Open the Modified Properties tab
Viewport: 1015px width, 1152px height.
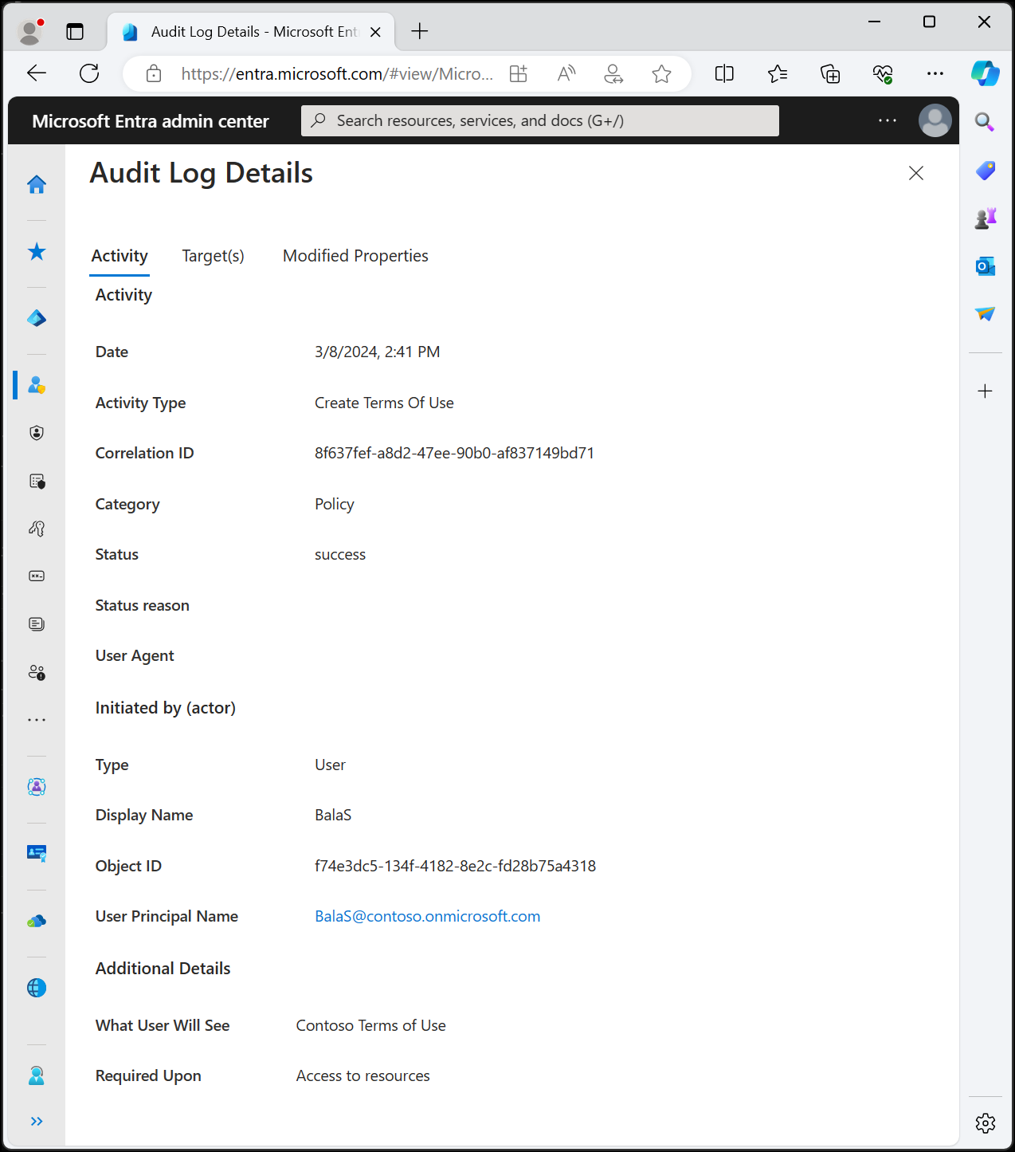tap(355, 256)
